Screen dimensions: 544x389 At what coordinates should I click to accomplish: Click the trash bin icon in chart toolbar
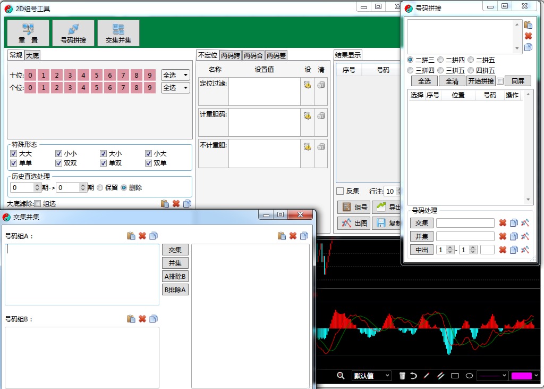(x=402, y=376)
